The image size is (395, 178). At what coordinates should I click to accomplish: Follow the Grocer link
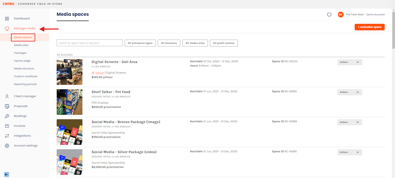99,73
